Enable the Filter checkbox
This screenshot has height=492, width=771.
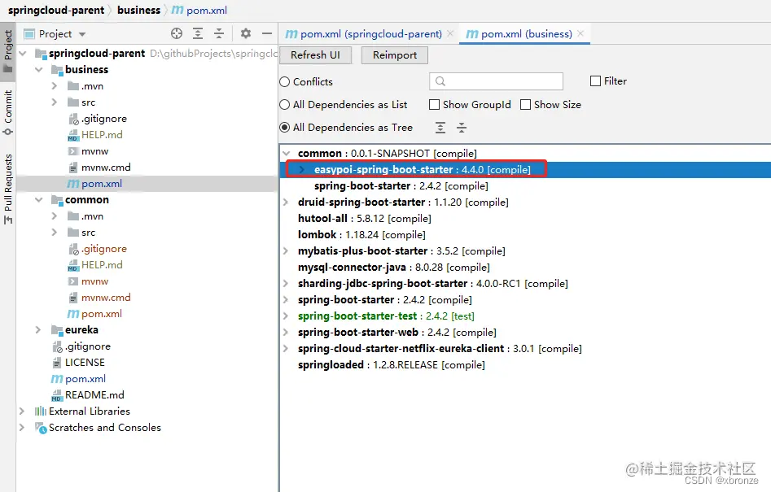[x=595, y=81]
